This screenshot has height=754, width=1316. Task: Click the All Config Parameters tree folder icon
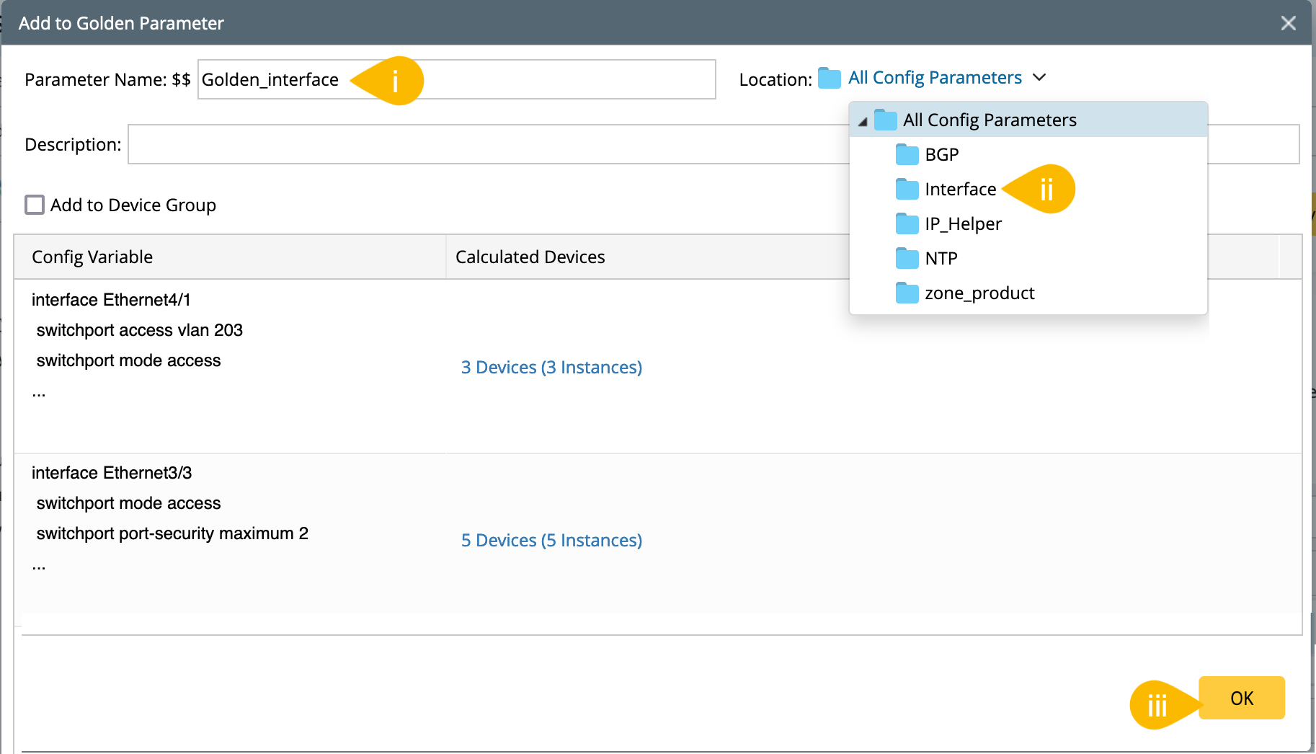(x=885, y=120)
